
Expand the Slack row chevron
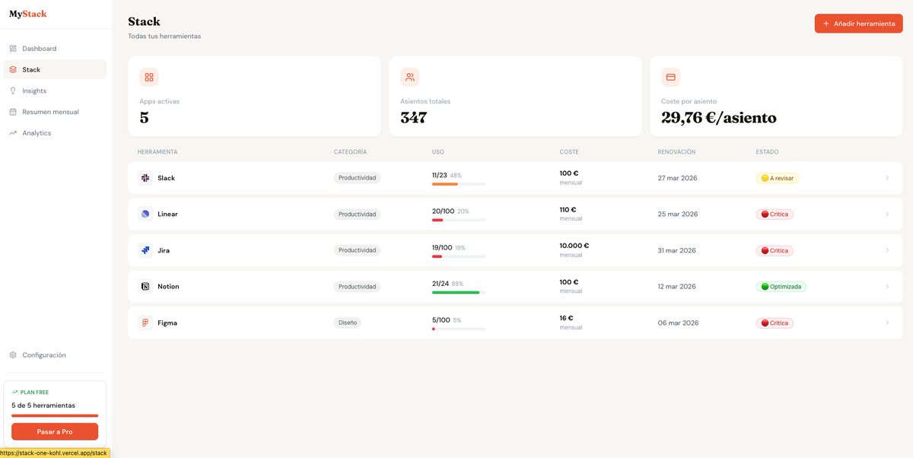pyautogui.click(x=887, y=178)
